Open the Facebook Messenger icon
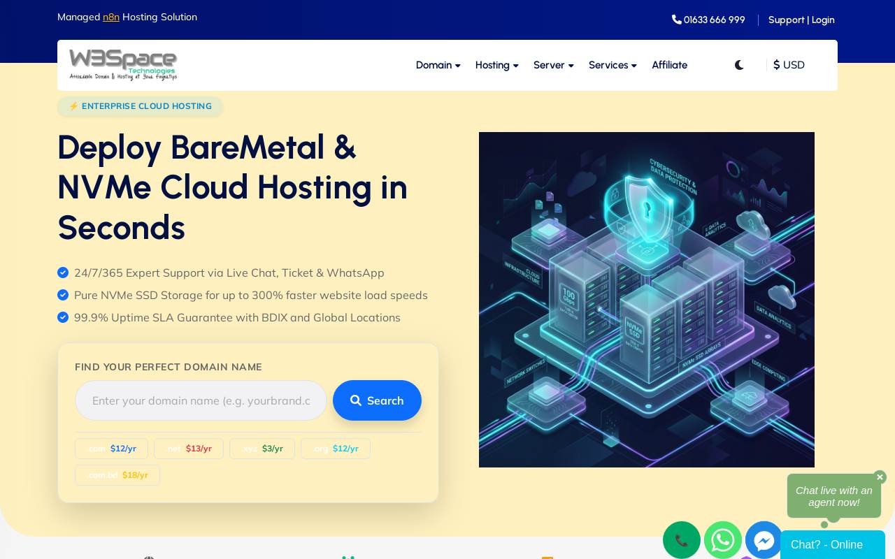Image resolution: width=895 pixels, height=559 pixels. [x=764, y=540]
